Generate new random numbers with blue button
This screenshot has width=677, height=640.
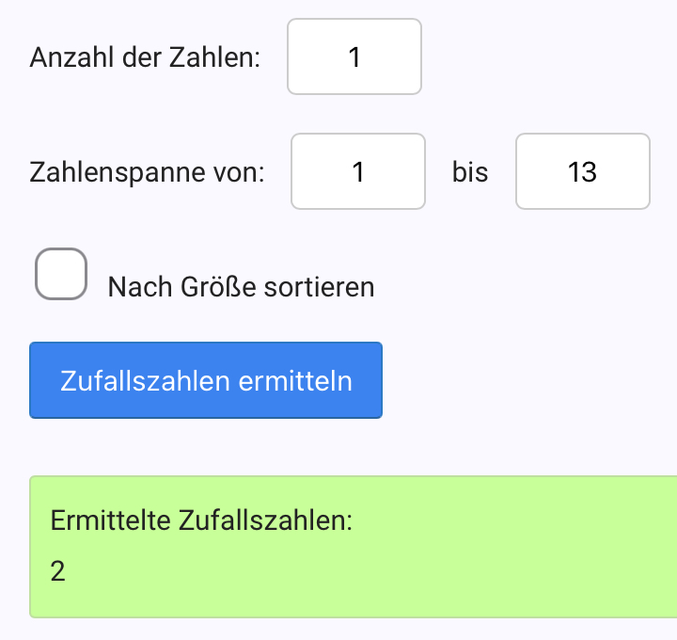click(x=206, y=380)
